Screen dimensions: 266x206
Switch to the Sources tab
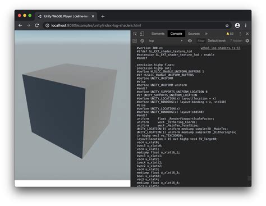coord(194,34)
